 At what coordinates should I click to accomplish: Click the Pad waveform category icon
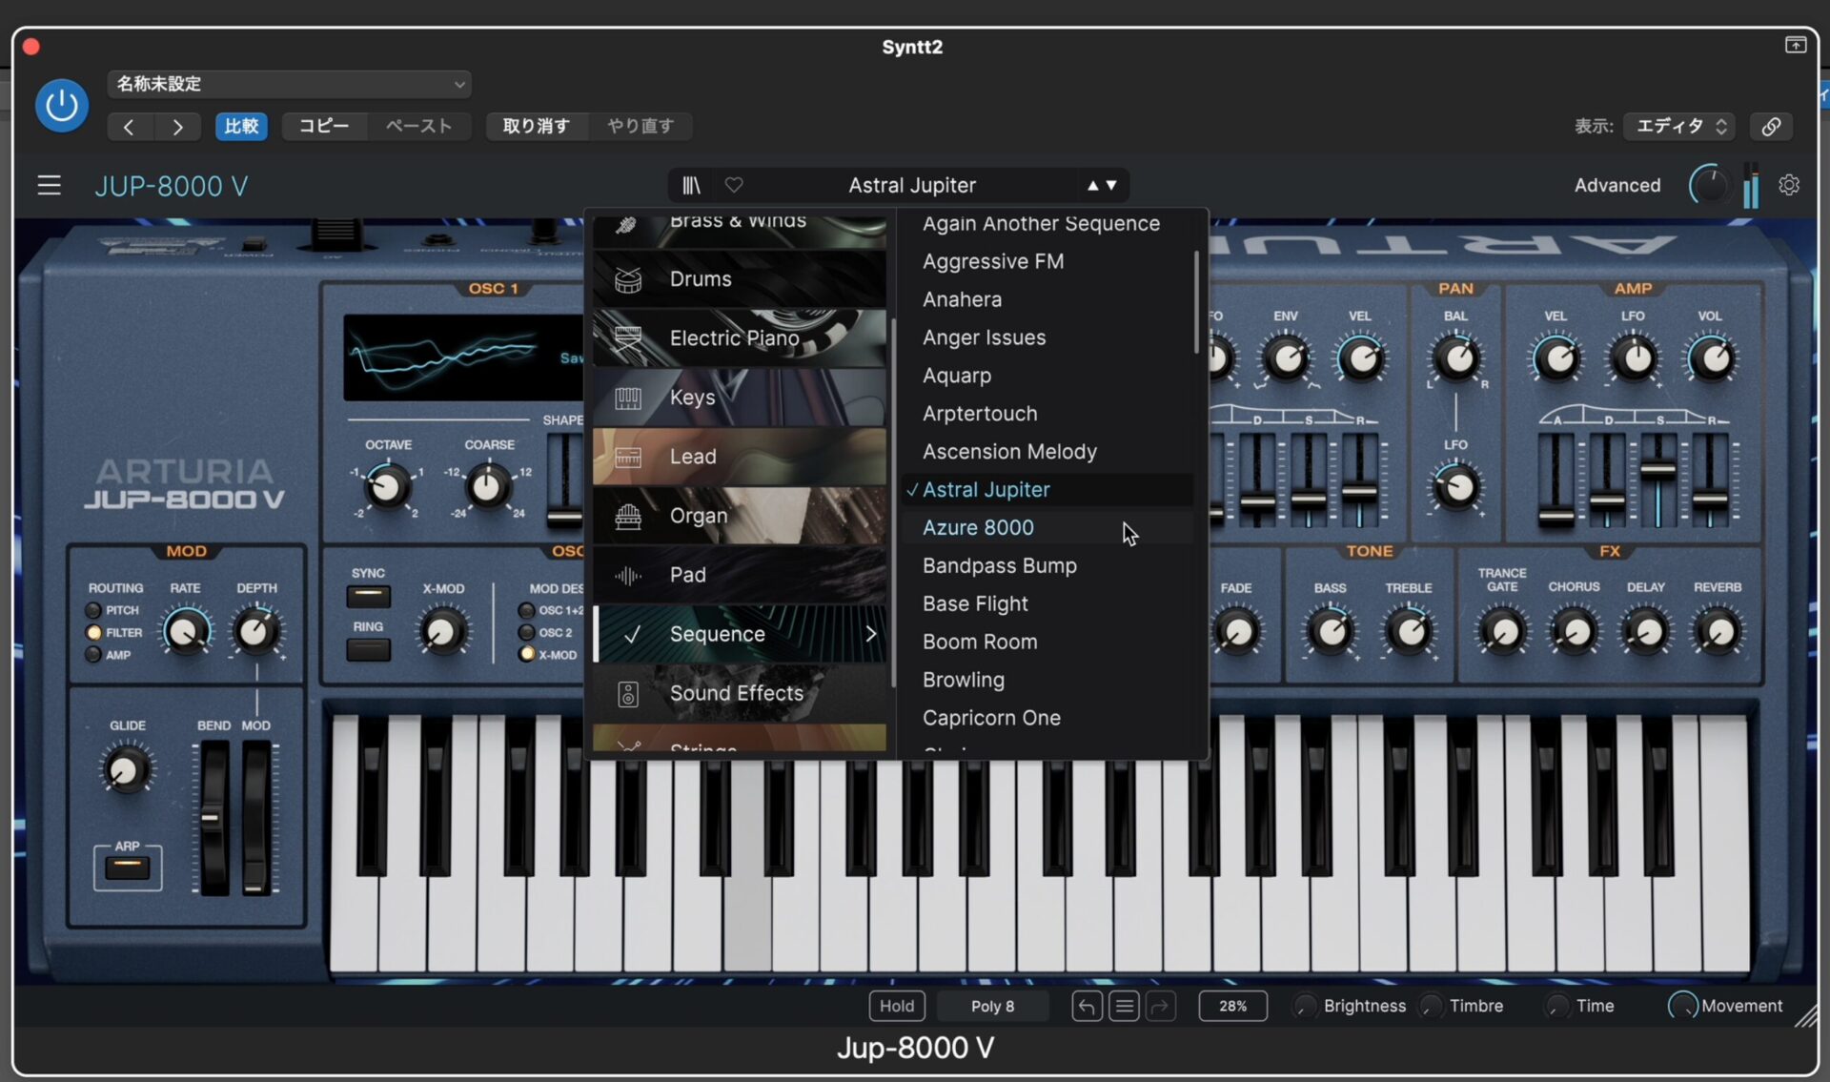[x=627, y=575]
